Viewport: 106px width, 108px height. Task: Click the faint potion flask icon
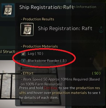click(x=101, y=29)
